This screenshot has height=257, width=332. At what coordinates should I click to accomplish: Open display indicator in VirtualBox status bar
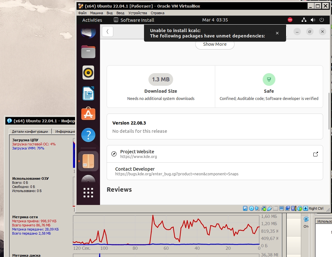click(x=281, y=208)
